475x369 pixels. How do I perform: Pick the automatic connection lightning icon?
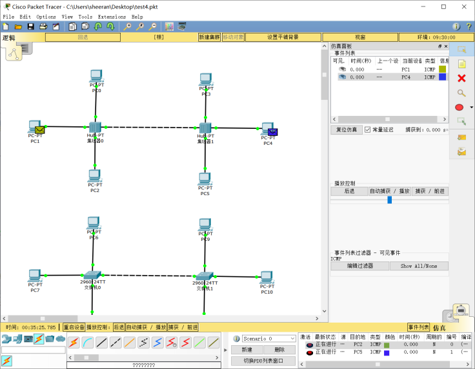74,343
